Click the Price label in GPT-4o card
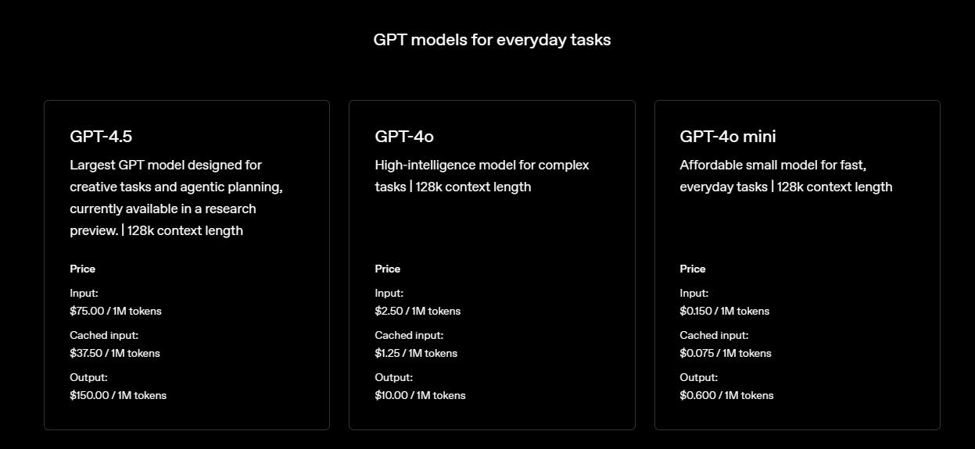Image resolution: width=975 pixels, height=449 pixels. pos(387,269)
